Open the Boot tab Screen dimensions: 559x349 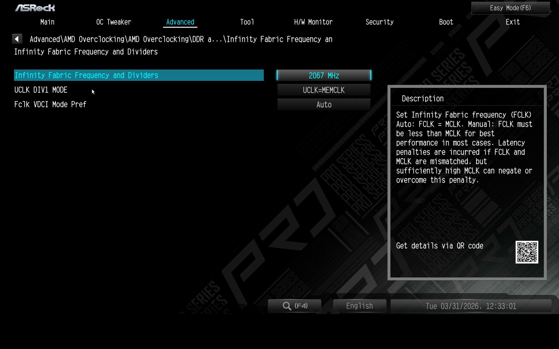click(x=446, y=22)
